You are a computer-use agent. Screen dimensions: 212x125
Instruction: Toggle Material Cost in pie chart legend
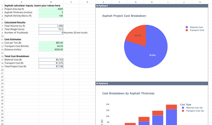click(x=194, y=27)
